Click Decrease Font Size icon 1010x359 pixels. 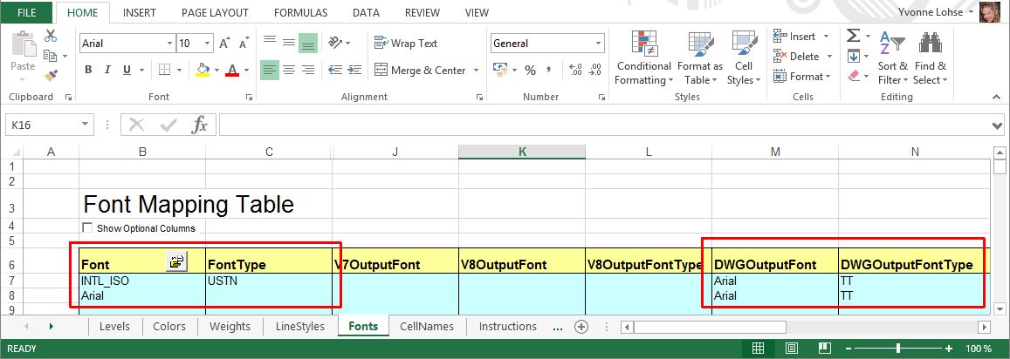pyautogui.click(x=244, y=44)
